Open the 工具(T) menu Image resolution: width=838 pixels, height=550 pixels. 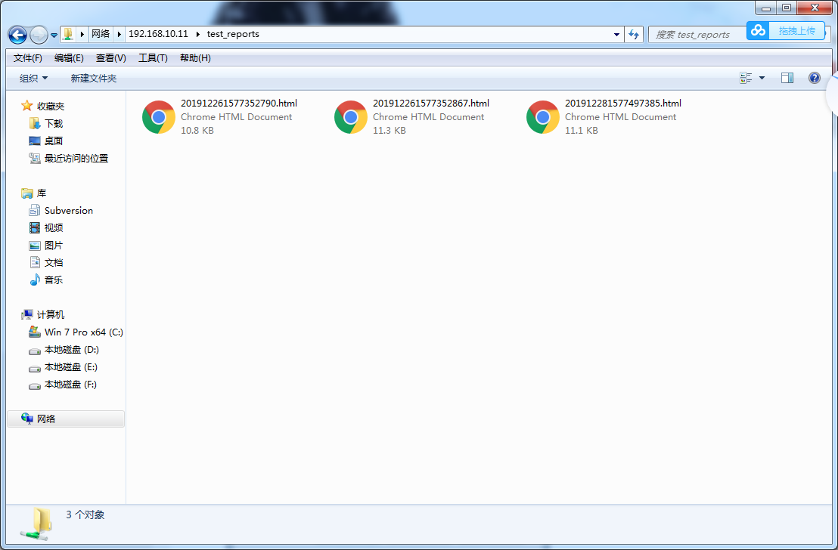[153, 57]
